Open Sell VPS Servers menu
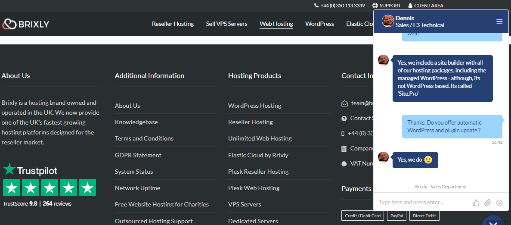 [226, 24]
